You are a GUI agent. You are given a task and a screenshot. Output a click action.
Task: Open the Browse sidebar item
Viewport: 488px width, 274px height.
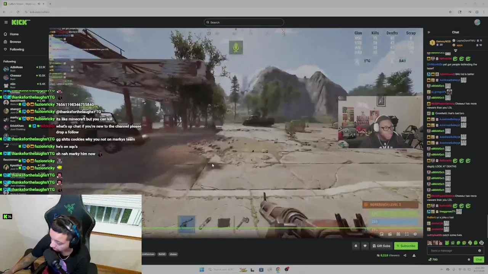tap(15, 42)
